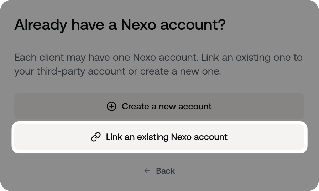
Task: Select the "Create a new account" label text
Action: click(x=167, y=106)
